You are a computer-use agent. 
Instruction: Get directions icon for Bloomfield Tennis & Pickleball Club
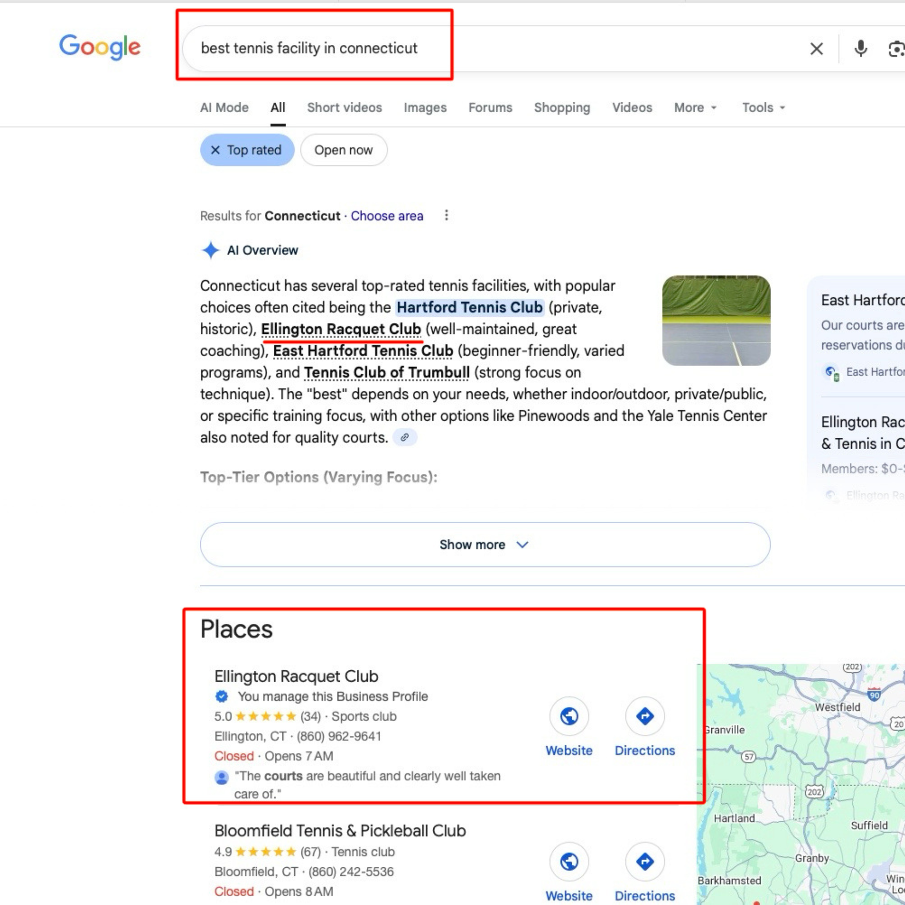[x=645, y=862]
